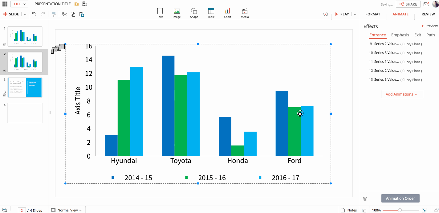The height and width of the screenshot is (213, 439).
Task: Redo the last action
Action: pos(43,14)
